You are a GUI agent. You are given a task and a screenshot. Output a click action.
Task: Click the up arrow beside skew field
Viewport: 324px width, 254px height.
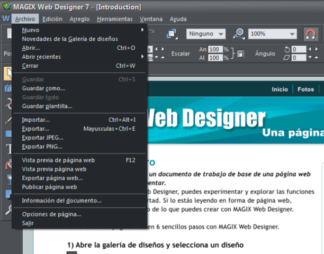[x=317, y=57]
